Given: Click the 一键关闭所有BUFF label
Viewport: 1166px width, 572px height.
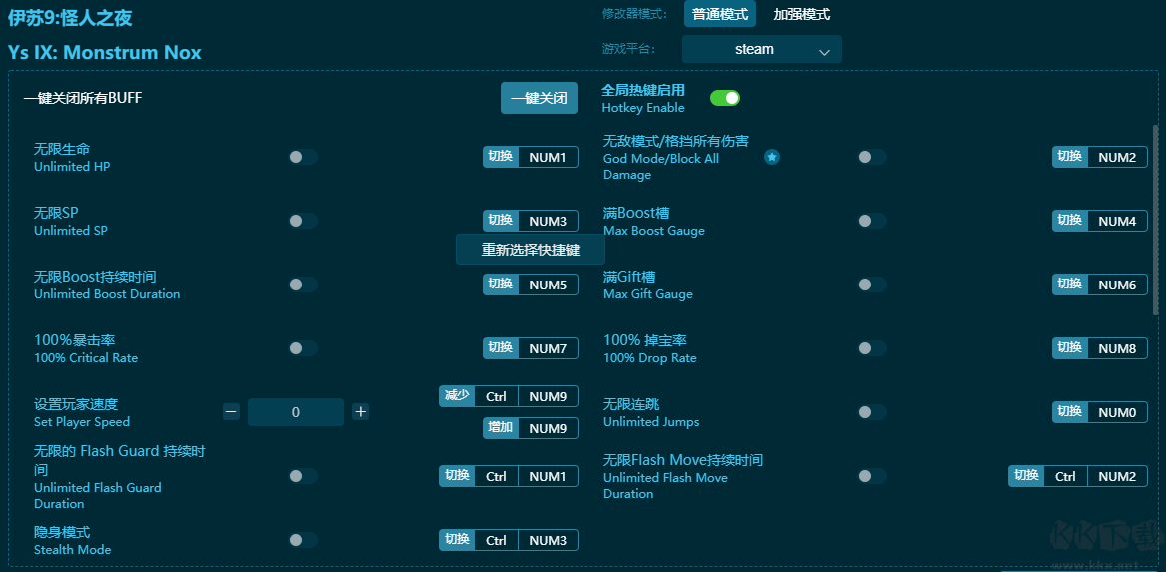Looking at the screenshot, I should [x=83, y=97].
